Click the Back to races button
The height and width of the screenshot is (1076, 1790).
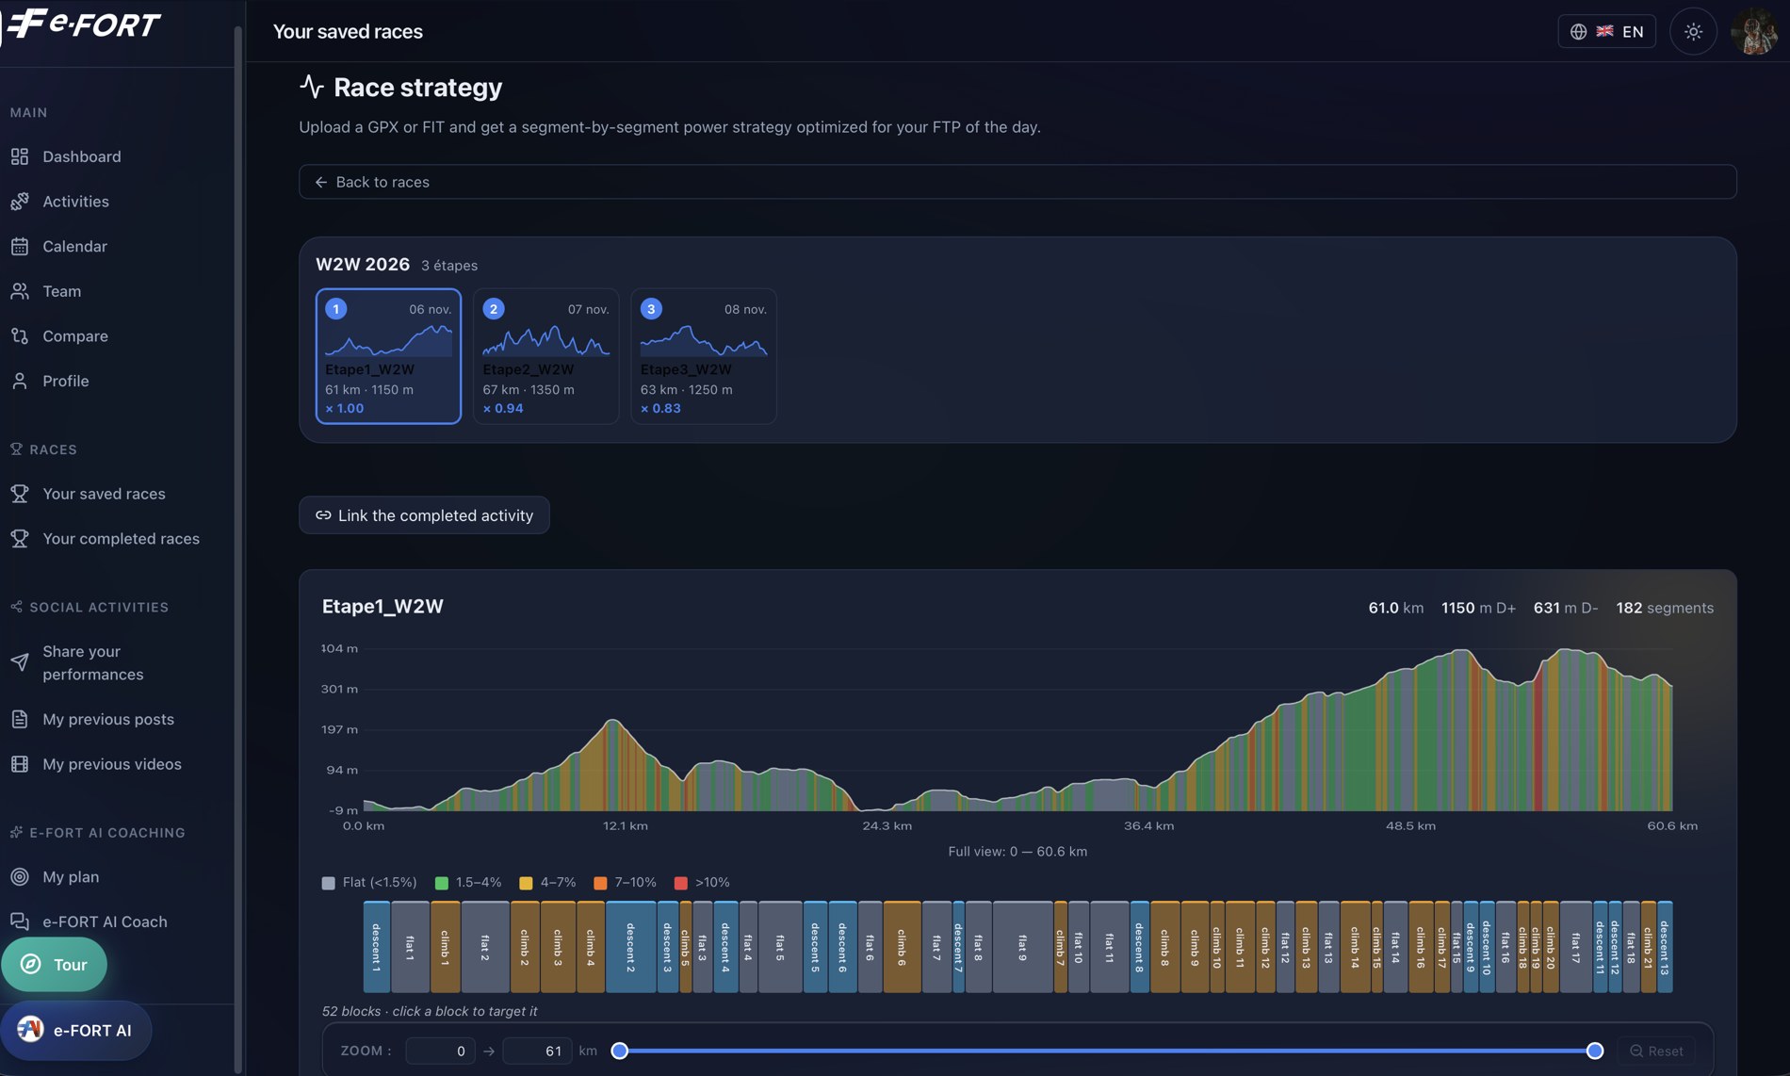[1017, 182]
